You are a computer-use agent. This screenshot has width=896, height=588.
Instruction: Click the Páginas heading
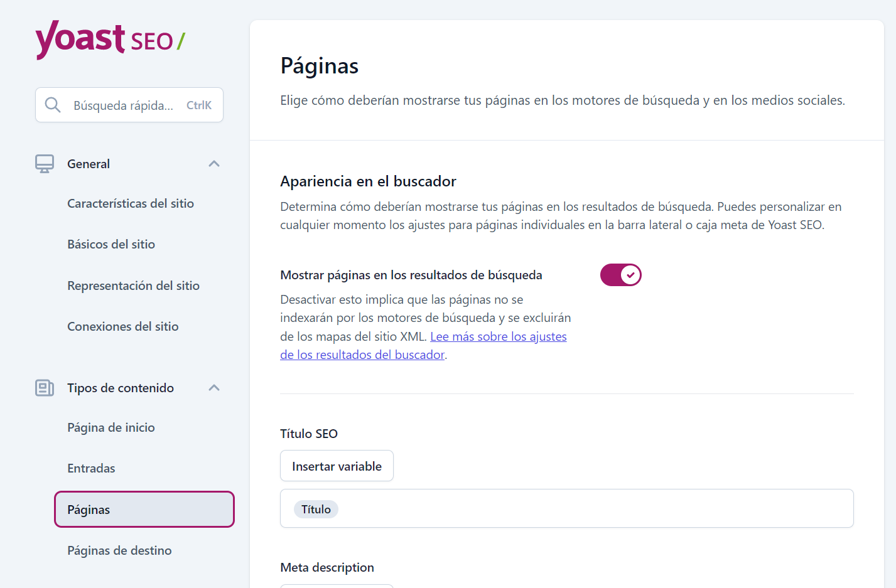click(320, 66)
